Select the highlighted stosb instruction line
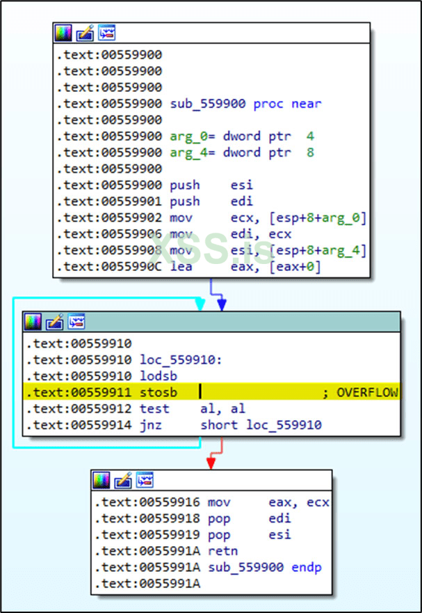Image resolution: width=422 pixels, height=613 pixels. pos(211,391)
